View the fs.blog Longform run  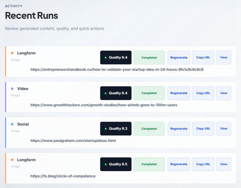pos(224,164)
